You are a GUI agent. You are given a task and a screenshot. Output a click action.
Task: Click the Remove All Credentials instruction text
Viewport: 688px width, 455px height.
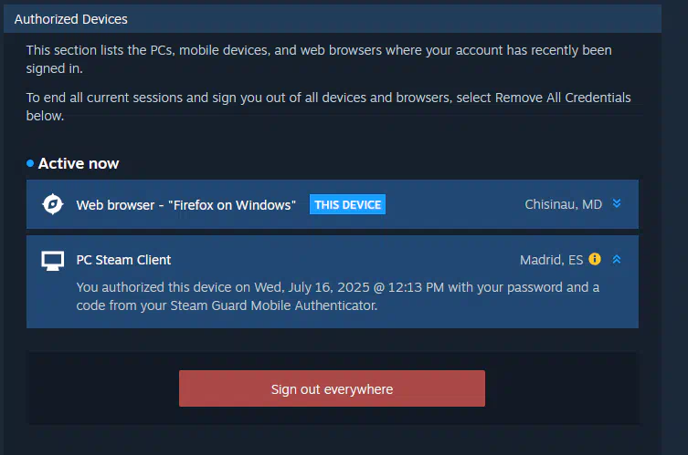click(328, 107)
